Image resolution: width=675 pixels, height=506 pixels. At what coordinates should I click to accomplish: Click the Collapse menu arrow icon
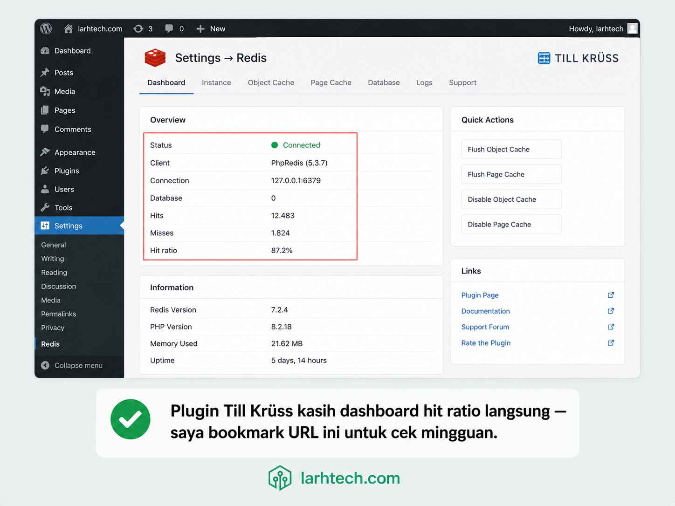click(x=45, y=365)
